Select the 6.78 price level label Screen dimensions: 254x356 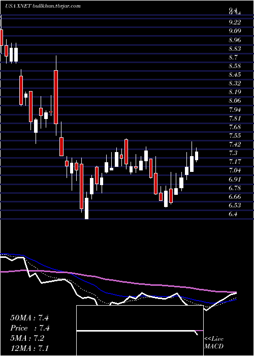click(235, 188)
